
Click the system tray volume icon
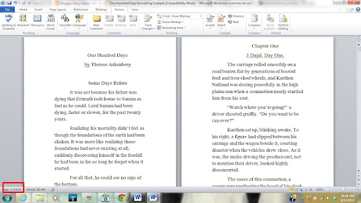328,198
